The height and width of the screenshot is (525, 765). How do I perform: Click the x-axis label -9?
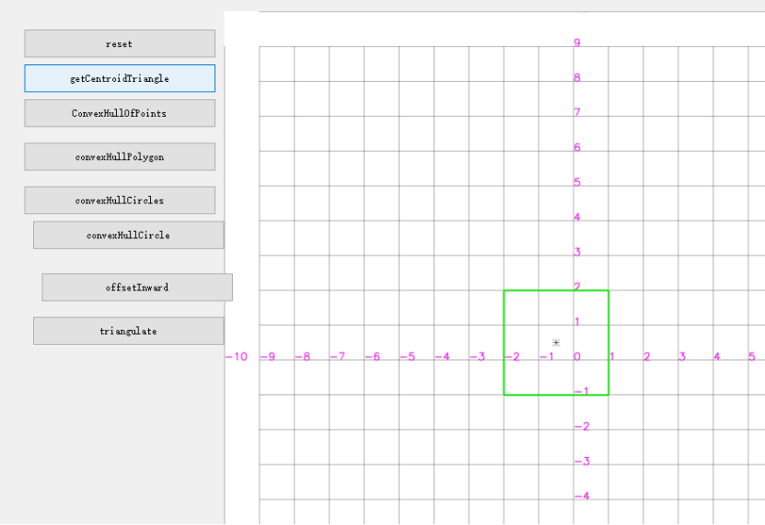coord(267,357)
